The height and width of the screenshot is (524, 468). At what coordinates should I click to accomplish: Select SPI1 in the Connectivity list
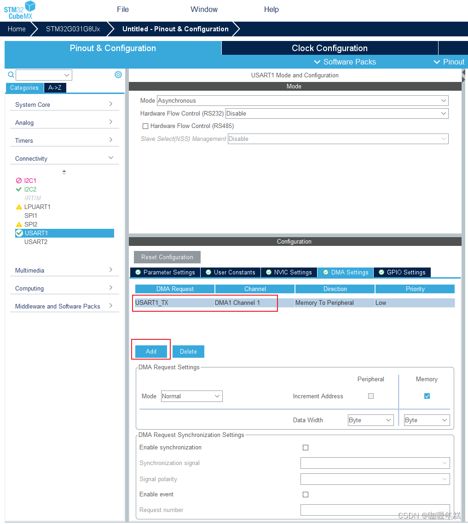point(31,215)
